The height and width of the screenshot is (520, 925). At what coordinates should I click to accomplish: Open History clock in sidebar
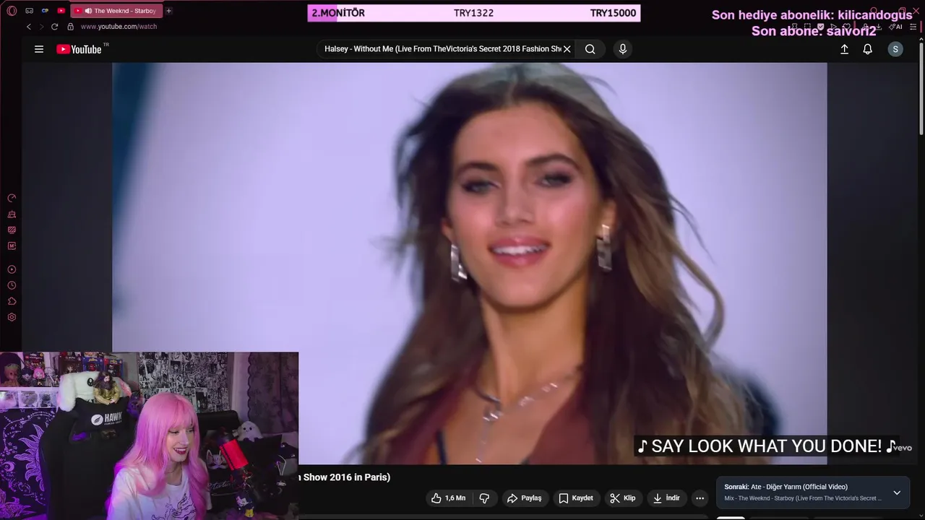[x=12, y=285]
